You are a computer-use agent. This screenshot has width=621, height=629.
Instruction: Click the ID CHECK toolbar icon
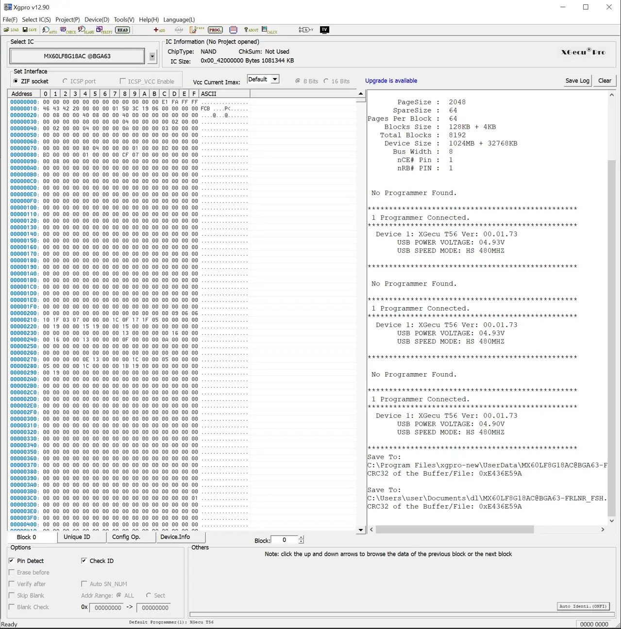[x=67, y=30]
